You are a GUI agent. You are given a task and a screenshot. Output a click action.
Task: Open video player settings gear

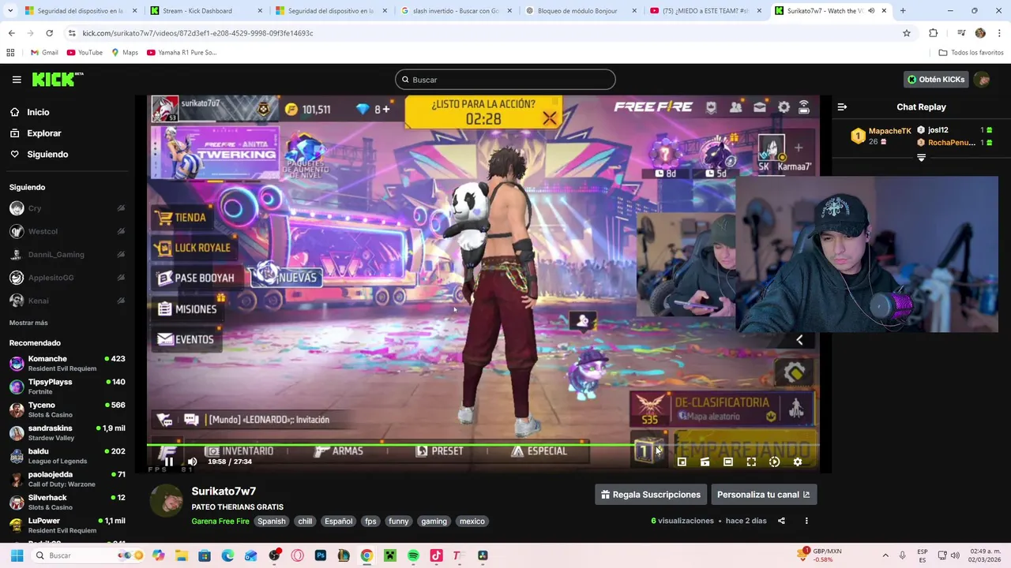[x=798, y=462]
